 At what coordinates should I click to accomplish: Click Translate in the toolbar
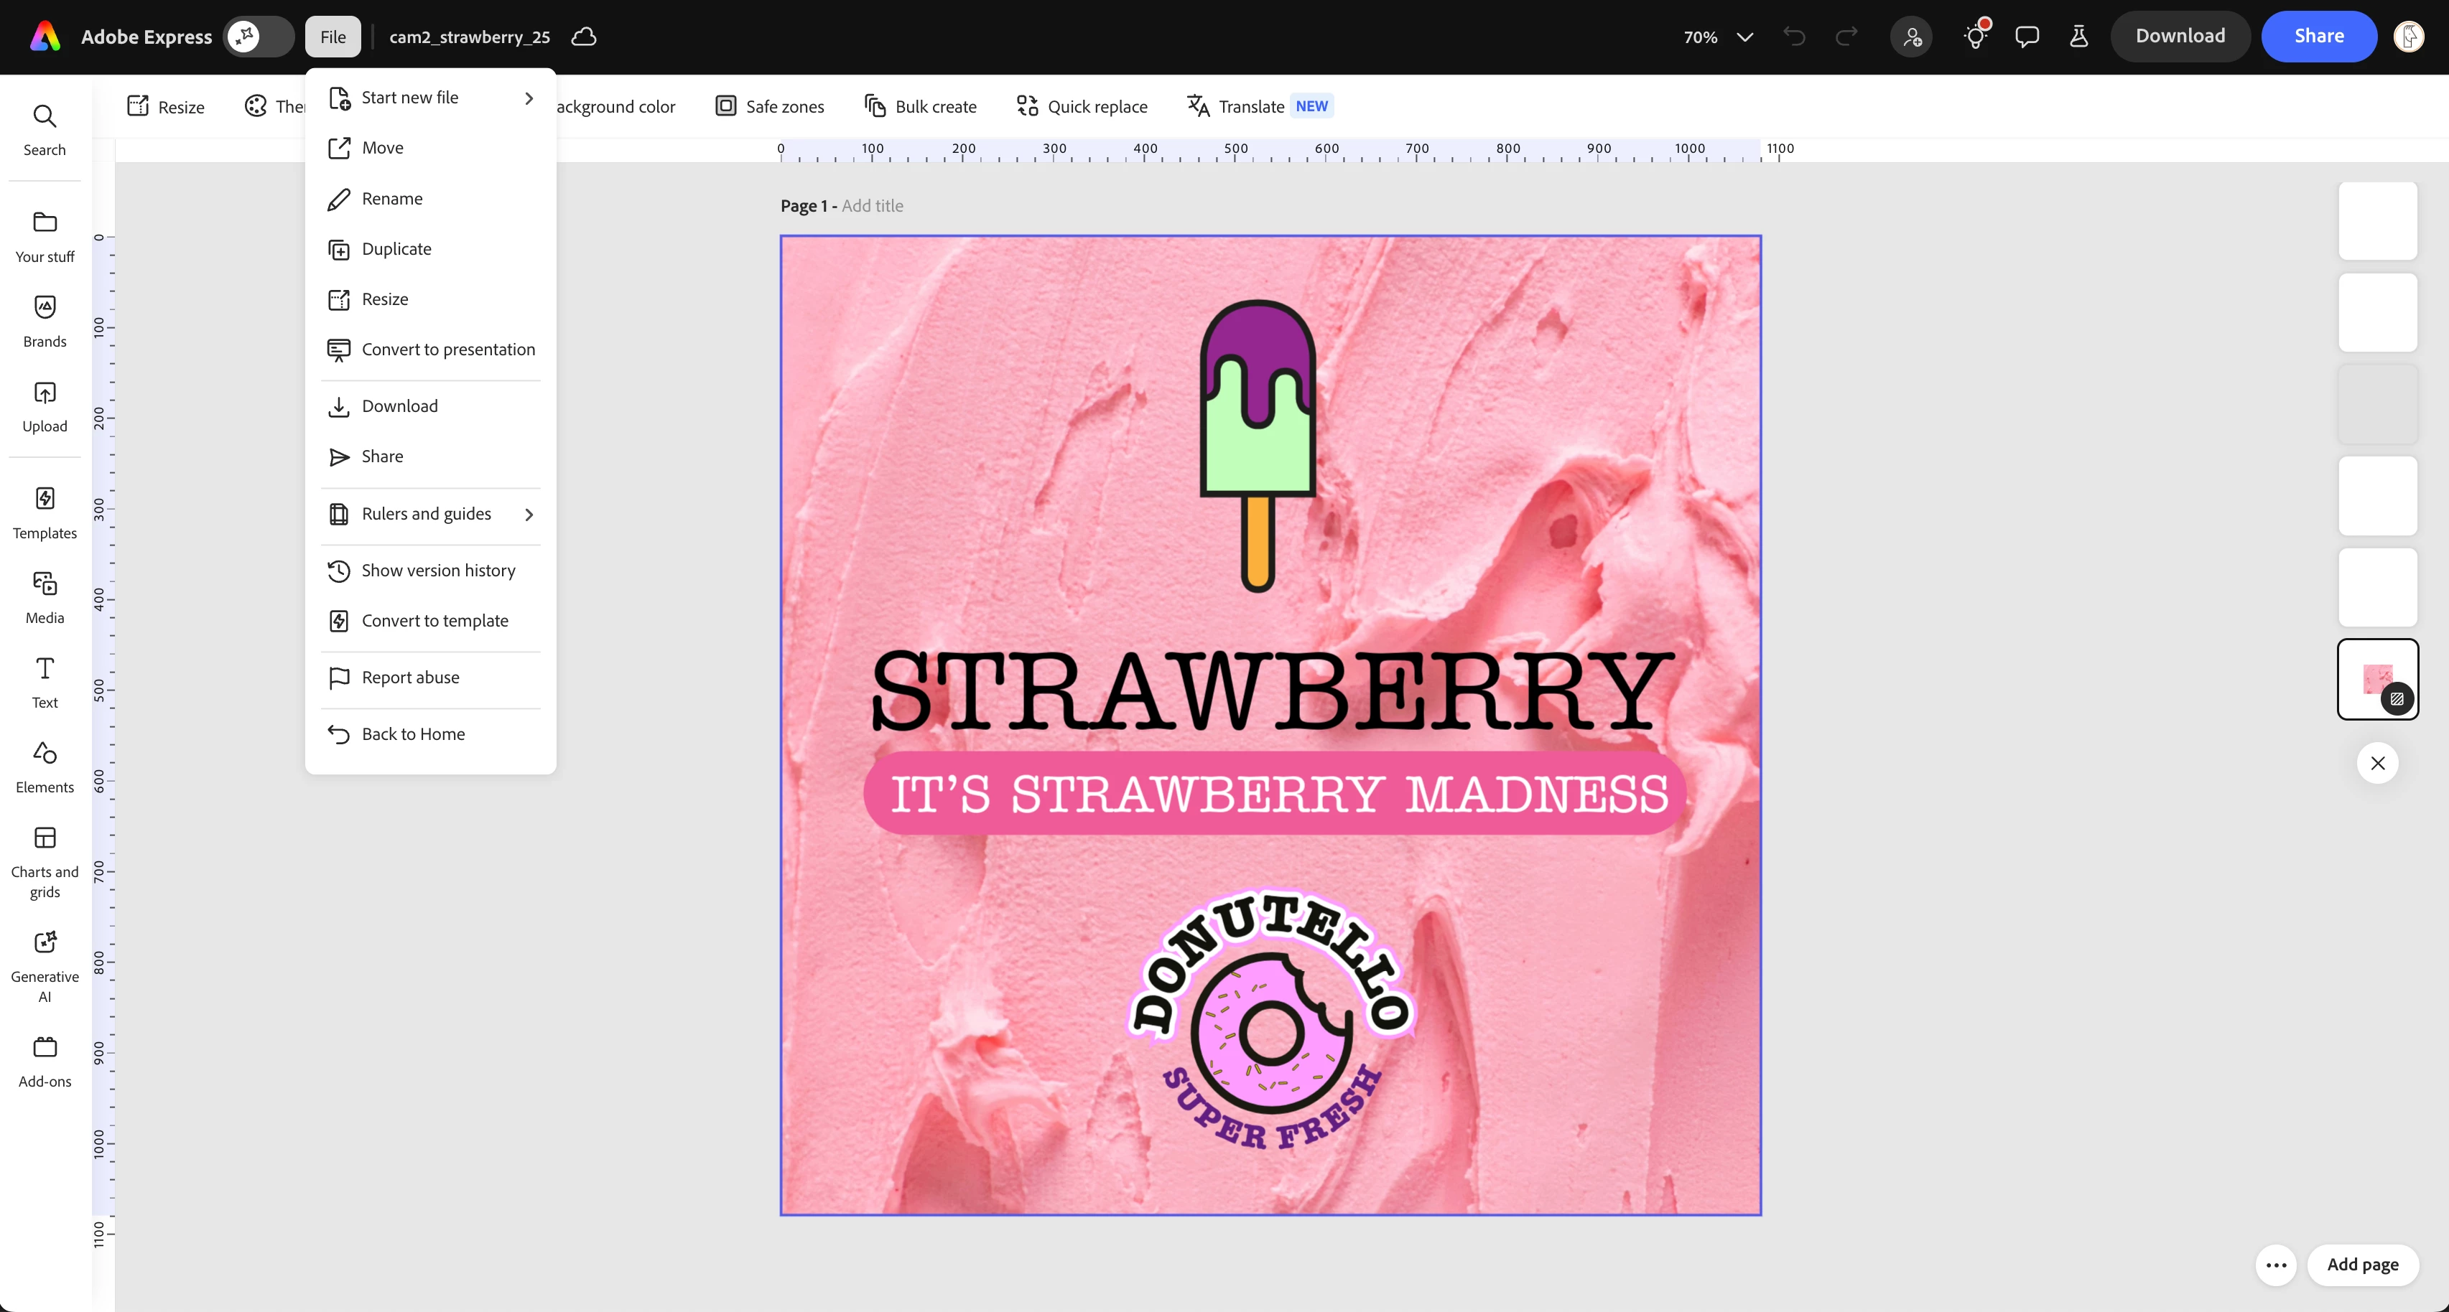[1259, 106]
